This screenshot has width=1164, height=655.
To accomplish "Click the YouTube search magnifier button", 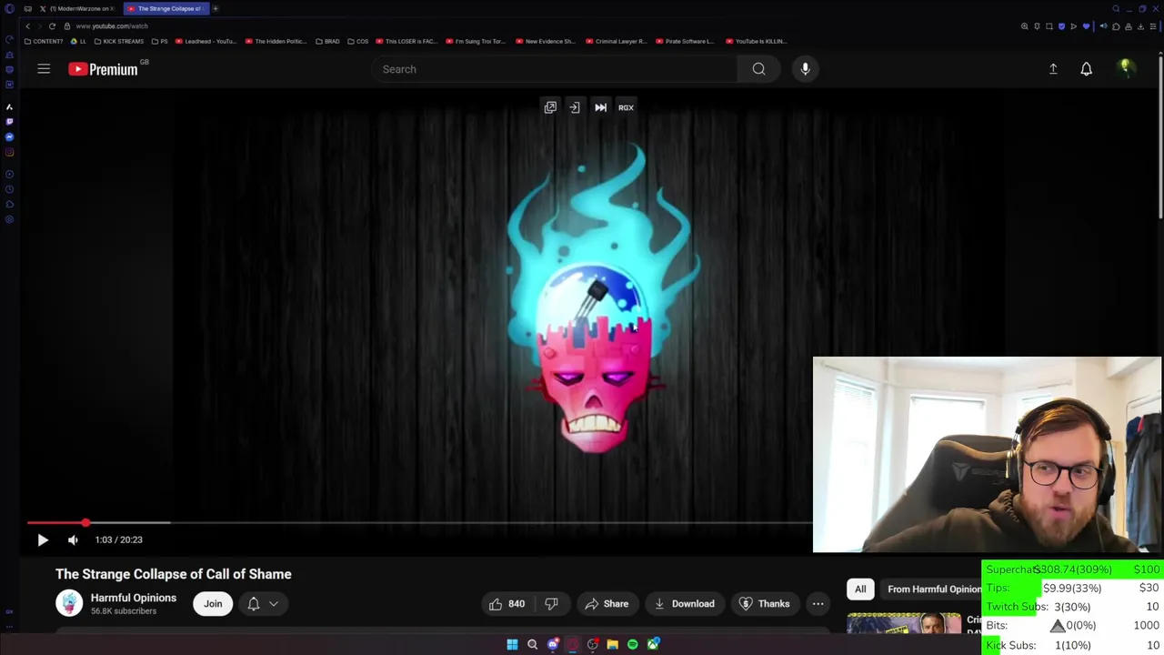I will pos(758,69).
